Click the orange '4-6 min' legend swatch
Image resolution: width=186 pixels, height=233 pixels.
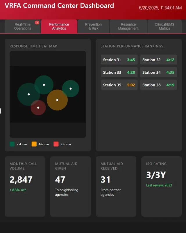click(34, 144)
